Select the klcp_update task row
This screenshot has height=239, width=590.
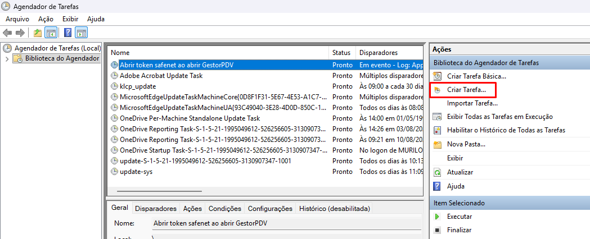(x=138, y=86)
